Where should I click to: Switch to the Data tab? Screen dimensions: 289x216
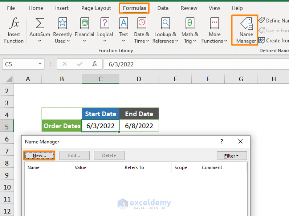tap(163, 8)
